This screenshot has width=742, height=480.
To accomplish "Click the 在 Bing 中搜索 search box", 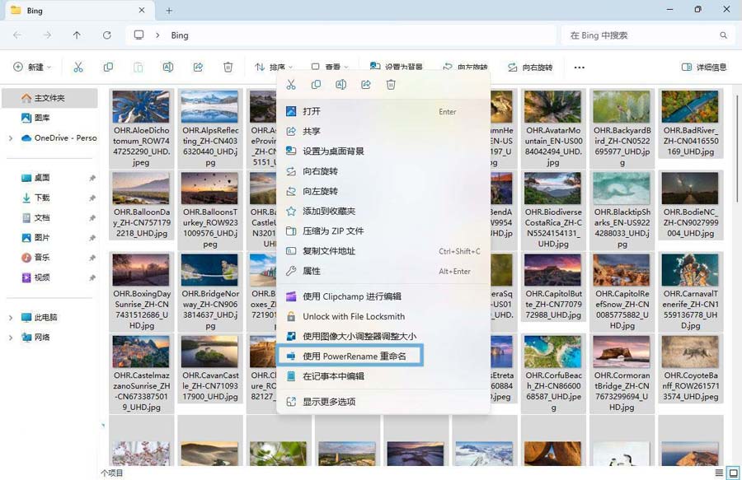I will pos(639,35).
